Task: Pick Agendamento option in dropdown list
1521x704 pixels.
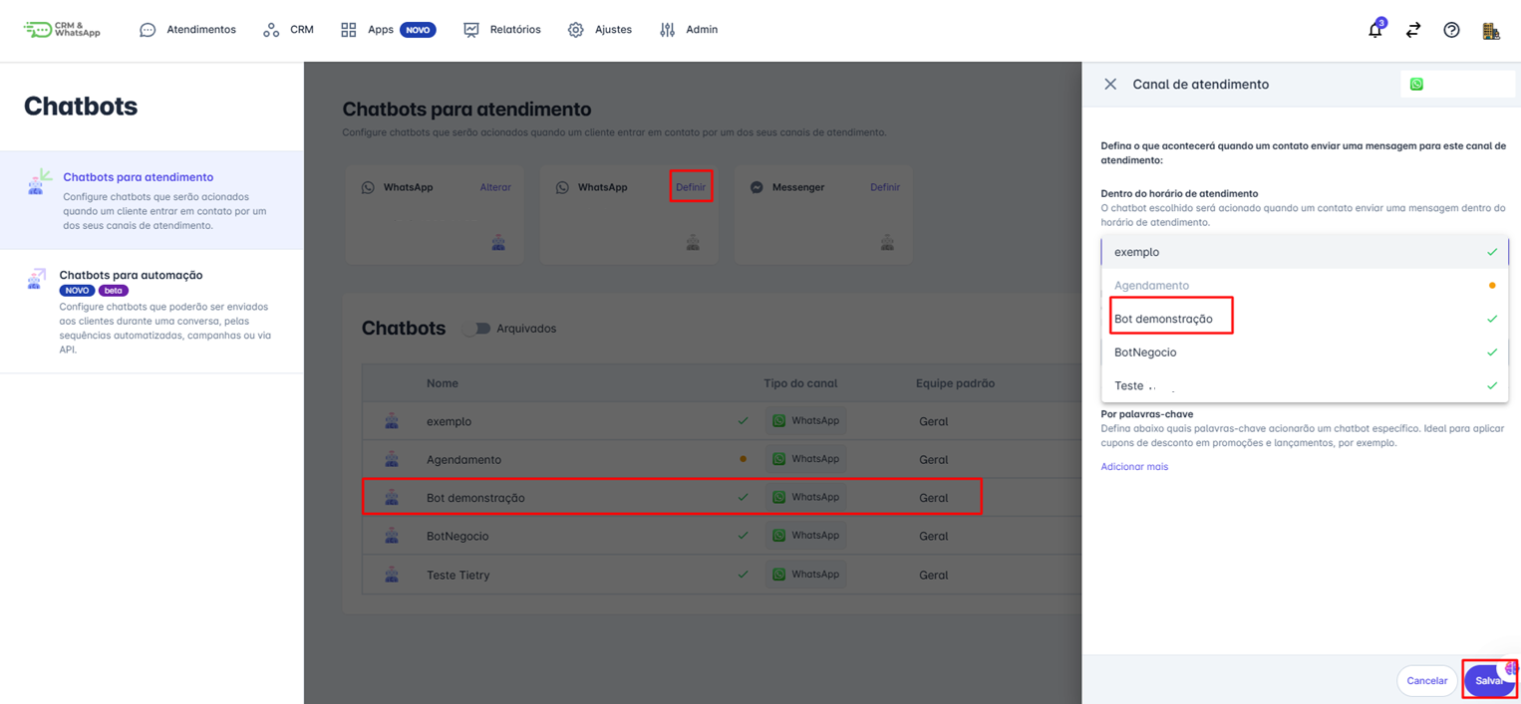Action: pyautogui.click(x=1151, y=286)
